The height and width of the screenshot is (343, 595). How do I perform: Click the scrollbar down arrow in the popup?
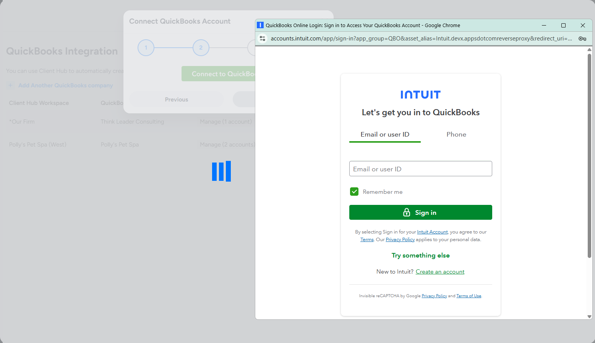click(589, 316)
